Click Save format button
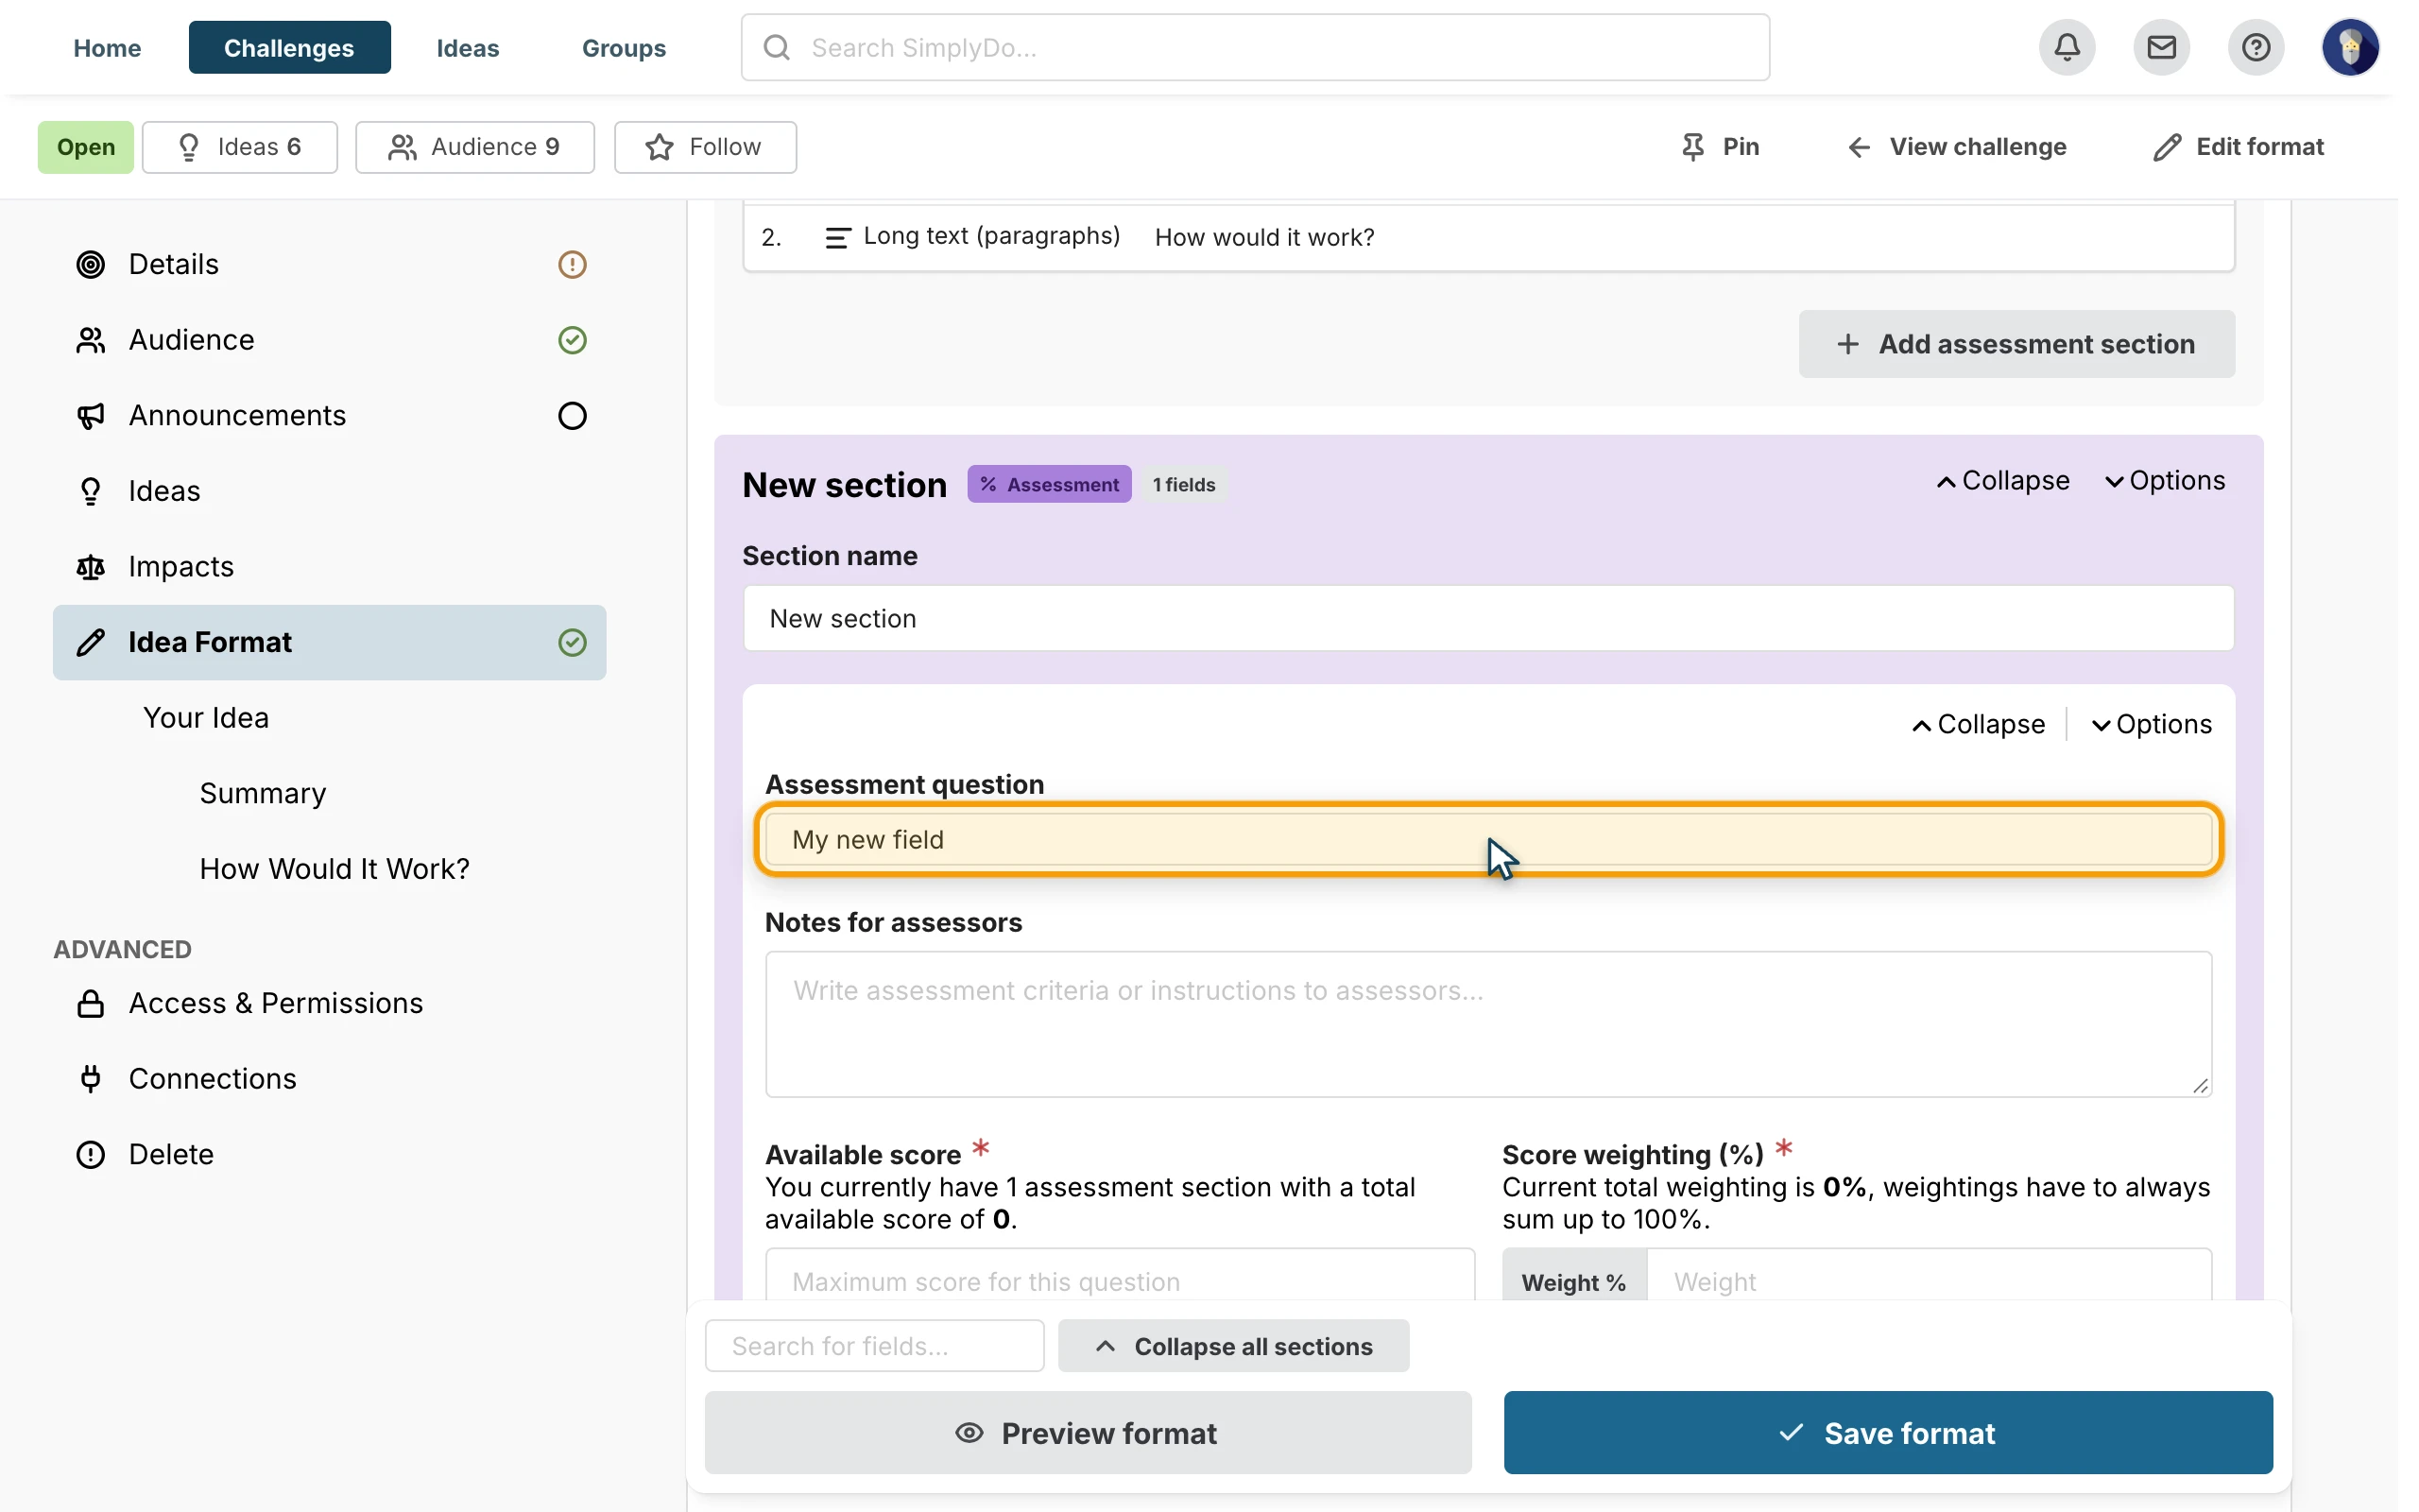Viewport: 2419px width, 1512px height. (1888, 1433)
